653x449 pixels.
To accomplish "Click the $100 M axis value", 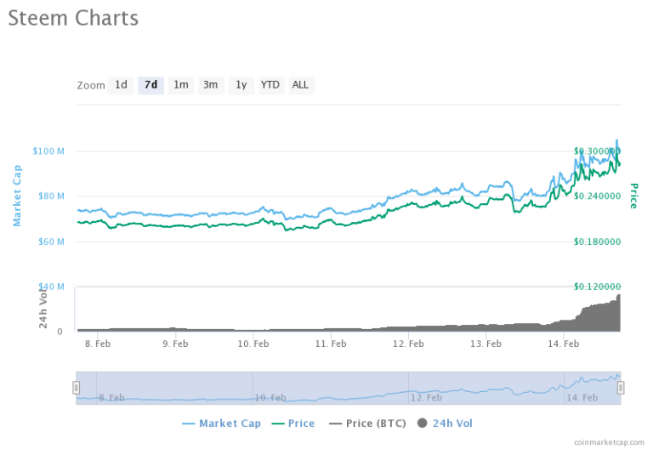I will tap(48, 151).
